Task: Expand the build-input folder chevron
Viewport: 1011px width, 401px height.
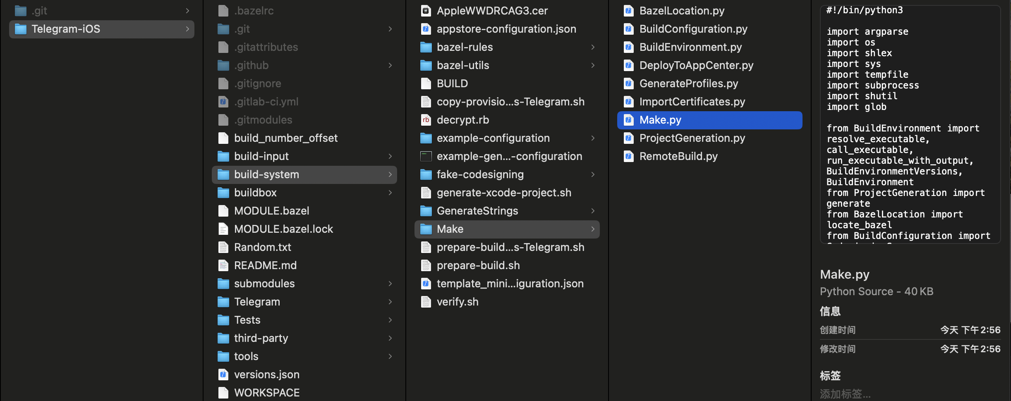Action: coord(390,156)
